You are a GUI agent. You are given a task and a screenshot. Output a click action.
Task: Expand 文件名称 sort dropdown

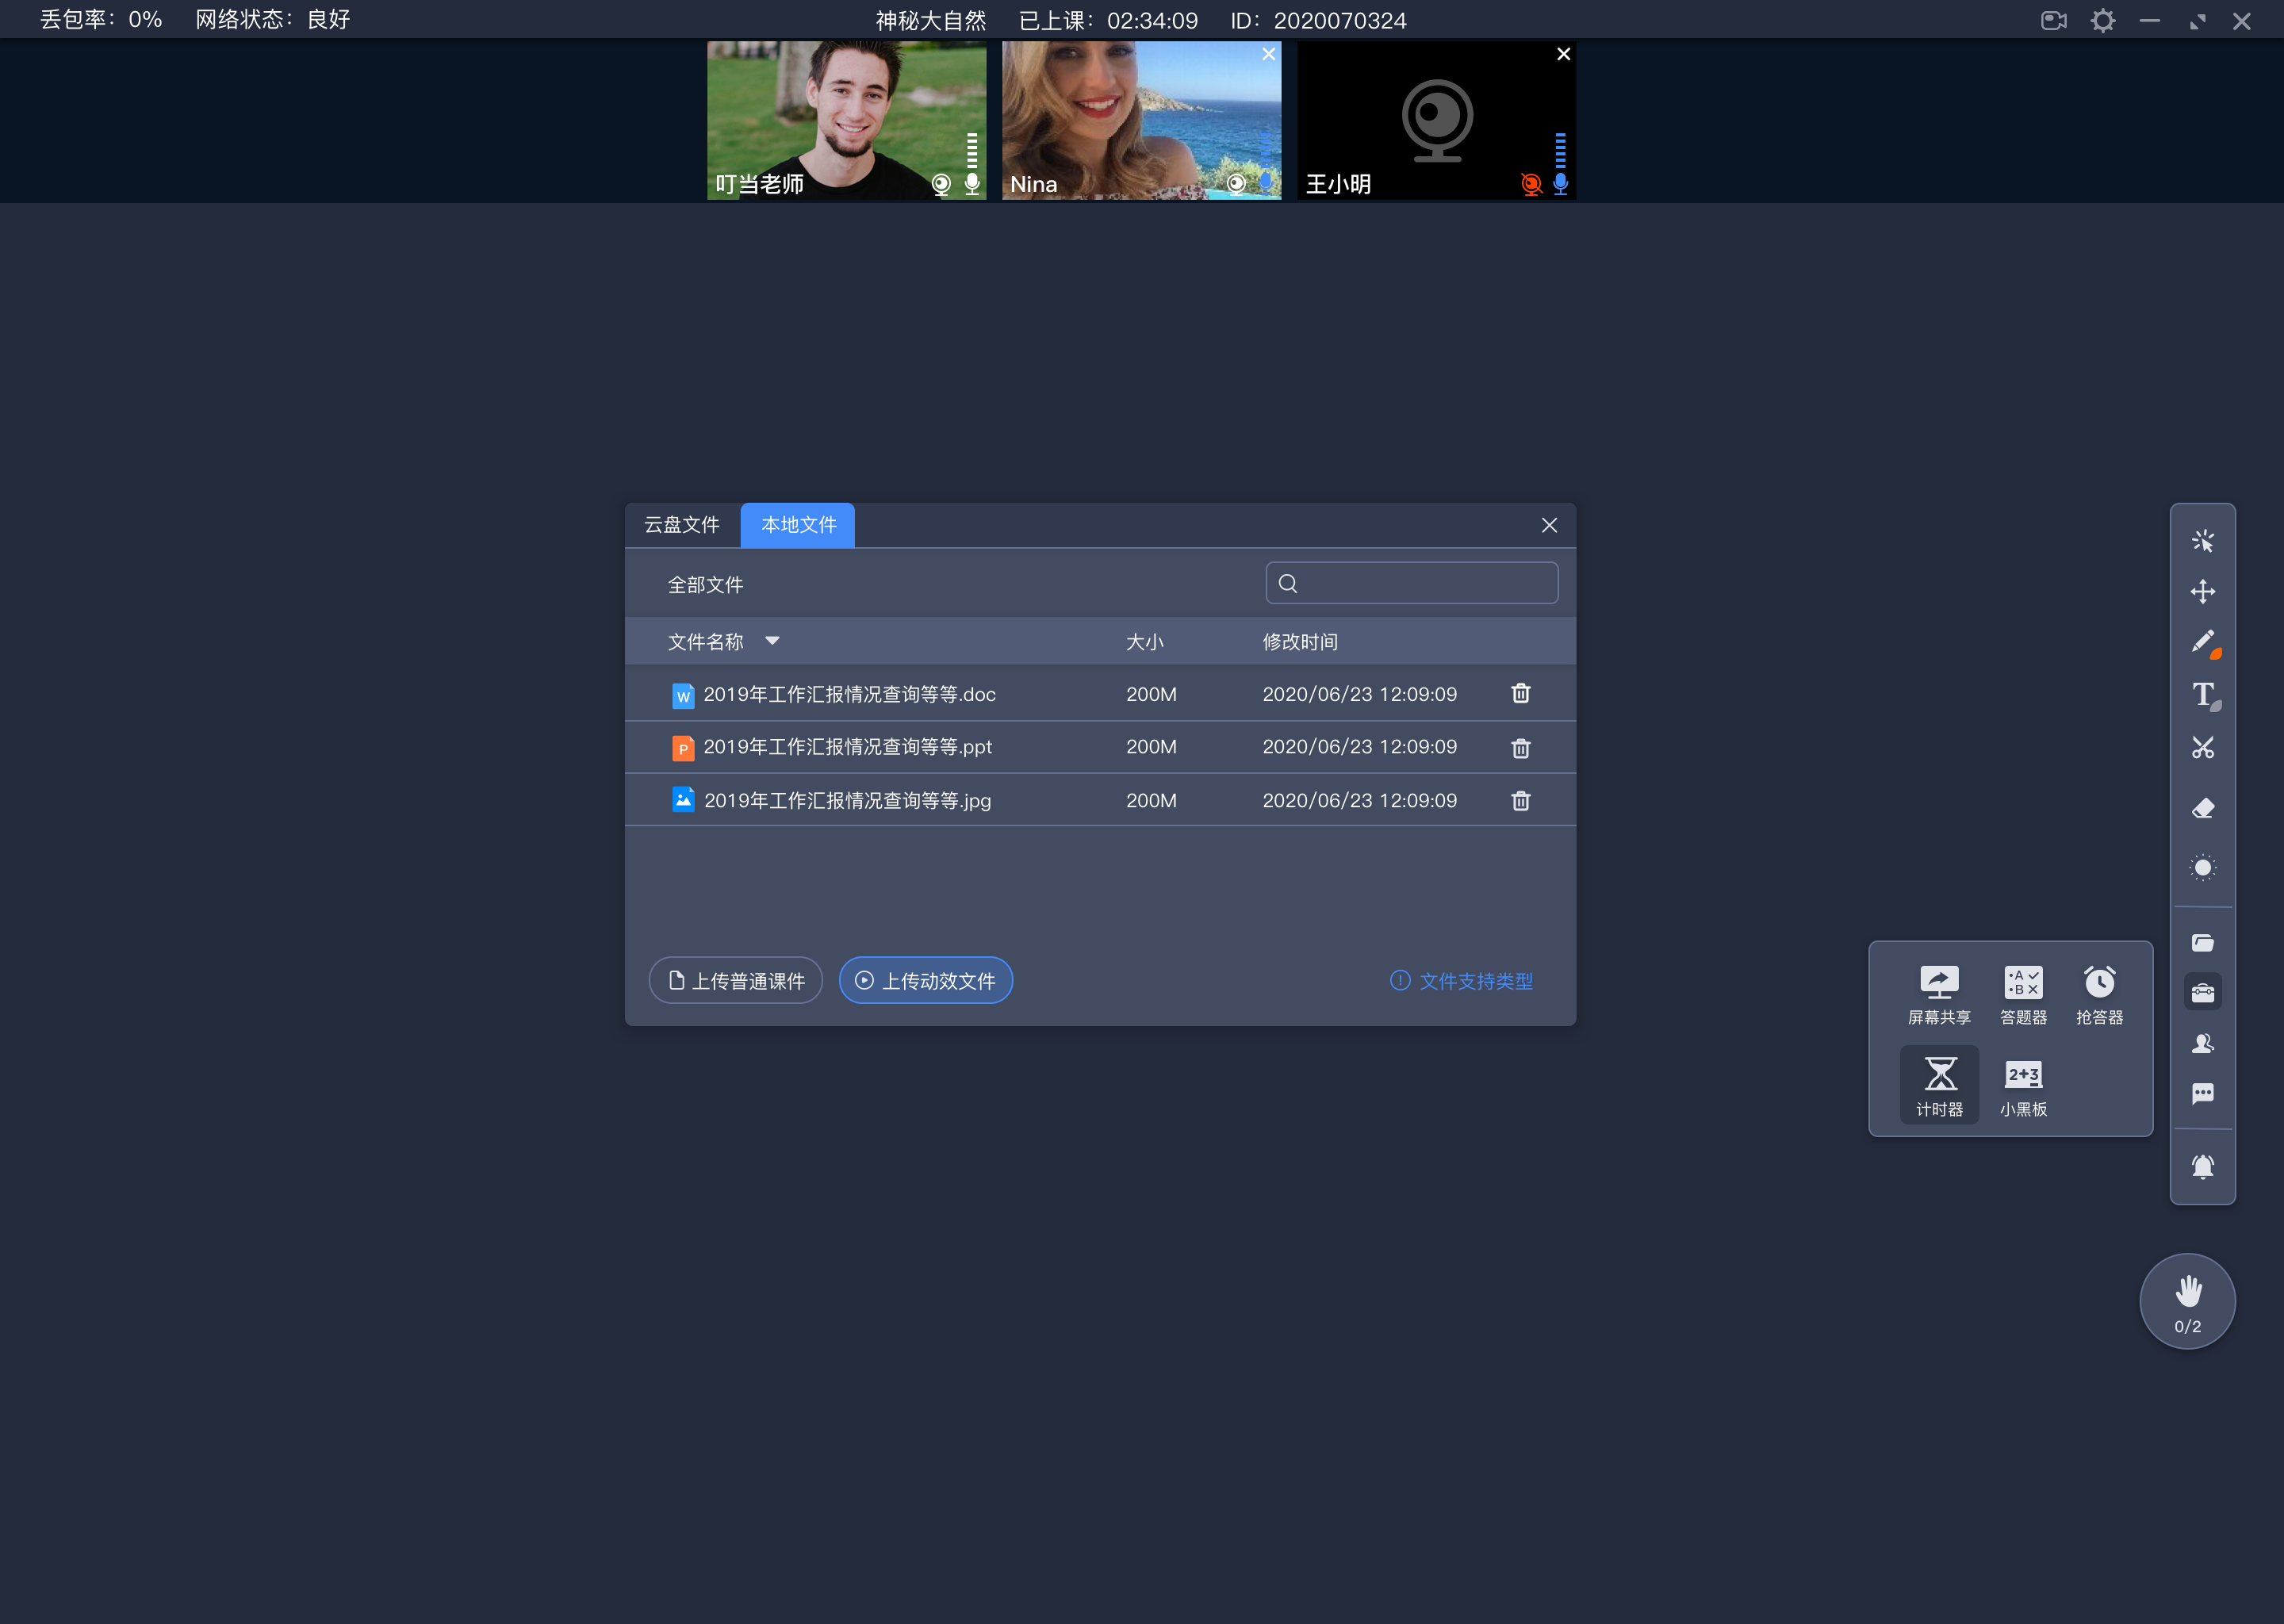click(x=773, y=642)
